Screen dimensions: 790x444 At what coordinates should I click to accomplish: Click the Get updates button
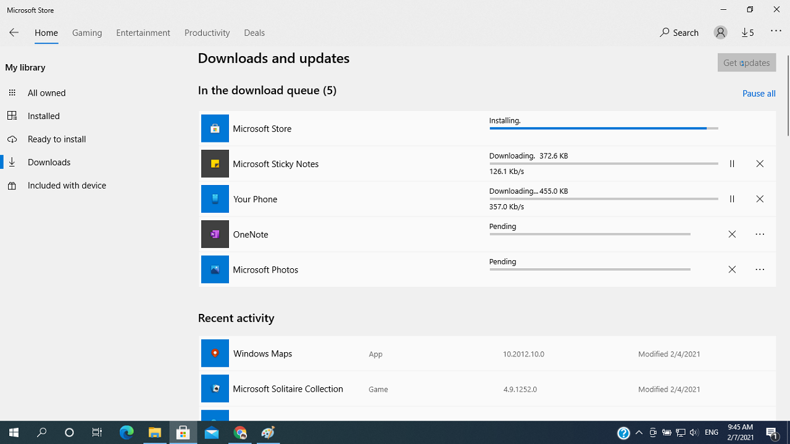click(x=747, y=62)
